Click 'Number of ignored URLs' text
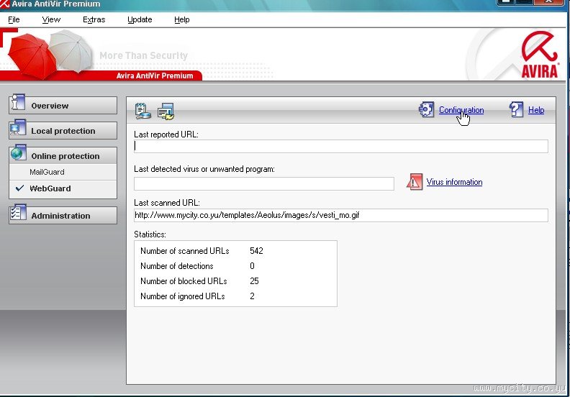The height and width of the screenshot is (397, 570). [x=183, y=296]
